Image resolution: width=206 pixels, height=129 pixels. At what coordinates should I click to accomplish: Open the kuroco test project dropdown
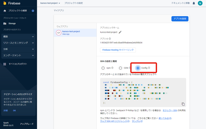50,3
